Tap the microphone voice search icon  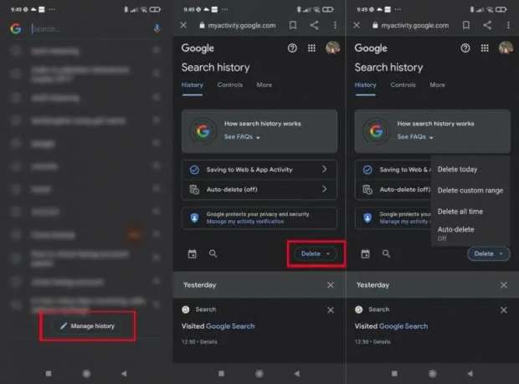point(157,28)
